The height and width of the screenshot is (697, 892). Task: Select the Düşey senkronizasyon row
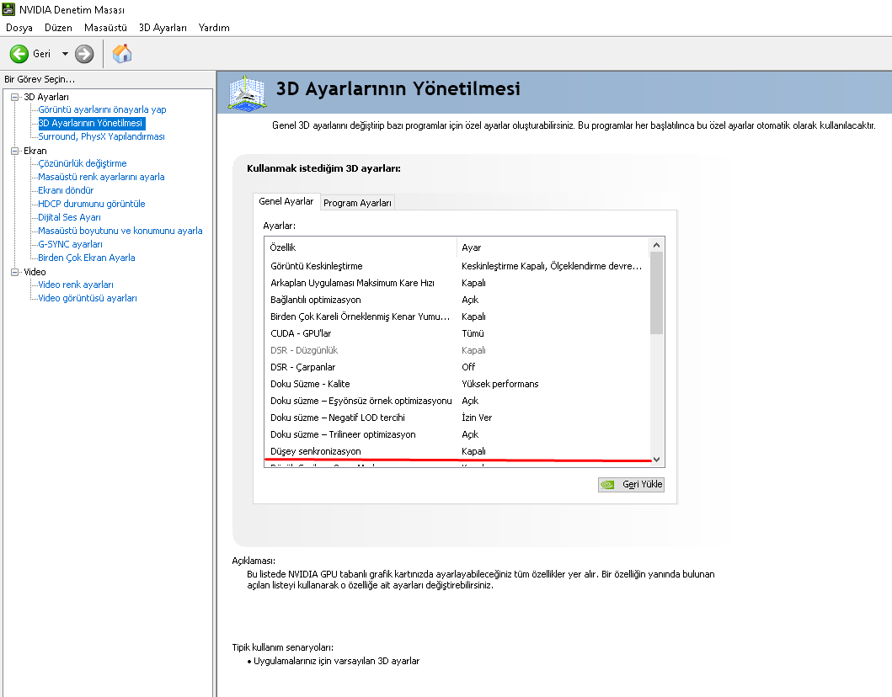[457, 451]
